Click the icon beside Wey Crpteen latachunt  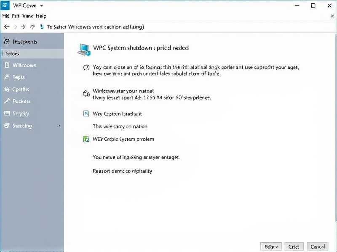[86, 113]
